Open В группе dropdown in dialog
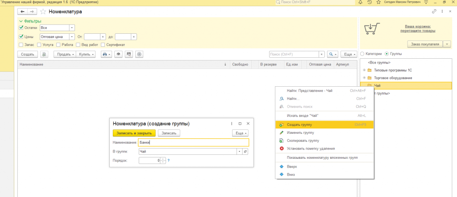The width and height of the screenshot is (457, 197). coord(240,151)
